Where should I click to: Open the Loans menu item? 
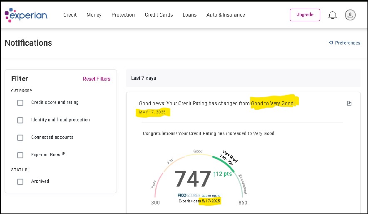coord(189,15)
